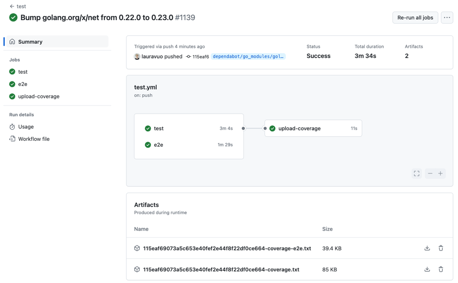Image resolution: width=458 pixels, height=283 pixels.
Task: Click the file code icon next to Workflow file
Action: coord(12,139)
